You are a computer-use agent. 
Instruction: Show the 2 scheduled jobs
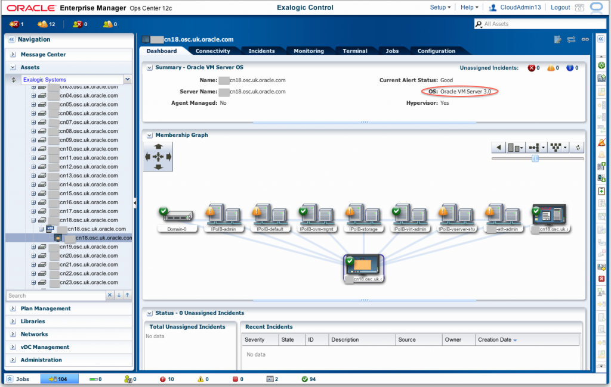[272, 379]
